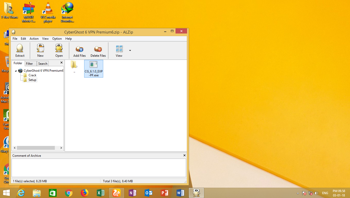Select the Crack folder in tree
The height and width of the screenshot is (198, 350).
coord(32,75)
